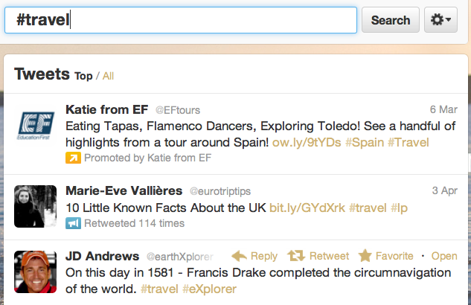Click the orange Promoted arrow icon
Image resolution: width=471 pixels, height=305 pixels.
(73, 158)
